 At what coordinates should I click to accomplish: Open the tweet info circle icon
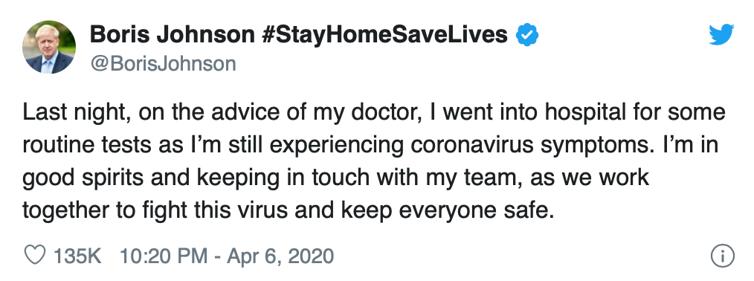click(x=722, y=255)
